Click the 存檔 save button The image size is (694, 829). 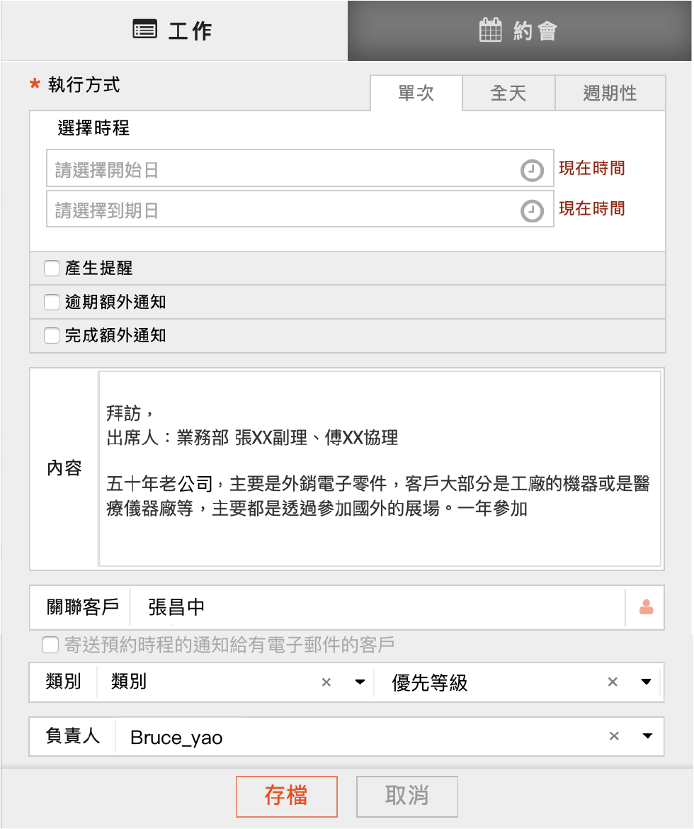click(287, 796)
